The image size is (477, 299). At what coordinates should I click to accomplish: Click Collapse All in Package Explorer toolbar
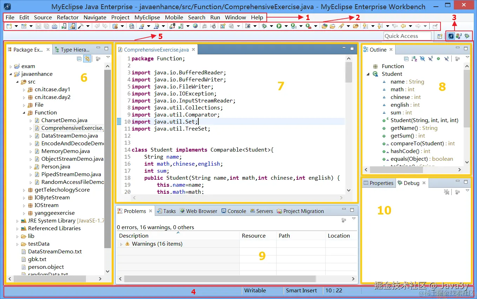tap(79, 59)
